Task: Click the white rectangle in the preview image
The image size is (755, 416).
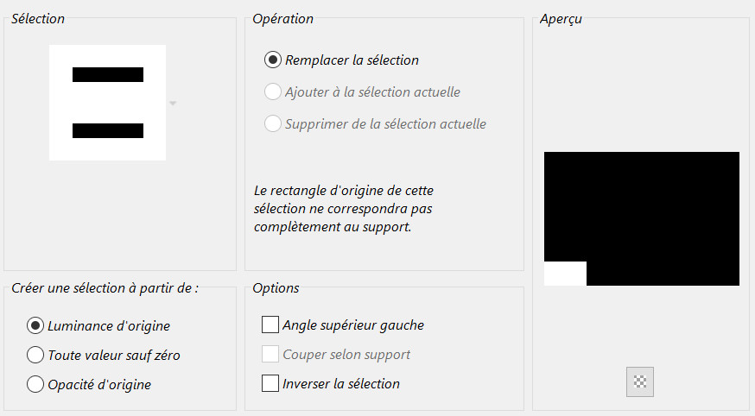Action: click(565, 274)
